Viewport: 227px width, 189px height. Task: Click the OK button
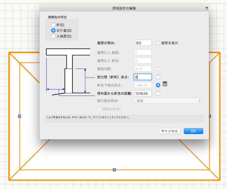click(193, 131)
